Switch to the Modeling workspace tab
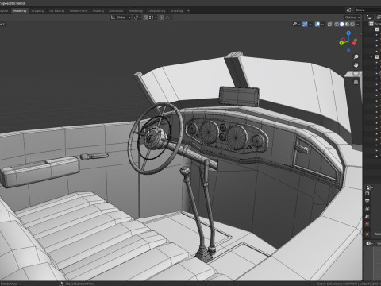This screenshot has width=381, height=286. [20, 10]
